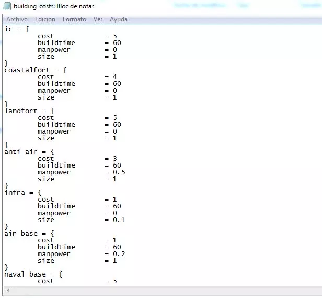Click the window title 'building_costs: Bloc de notas'

point(54,6)
